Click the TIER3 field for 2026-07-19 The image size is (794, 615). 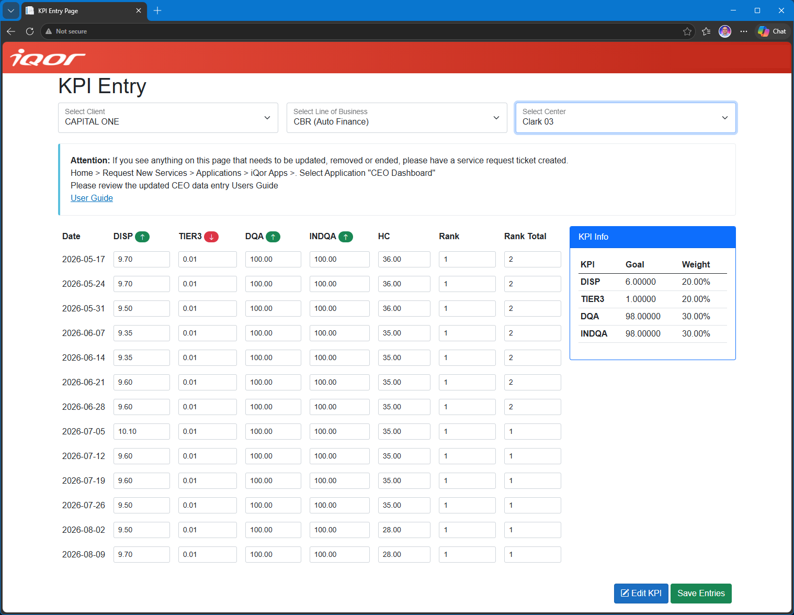pyautogui.click(x=208, y=480)
